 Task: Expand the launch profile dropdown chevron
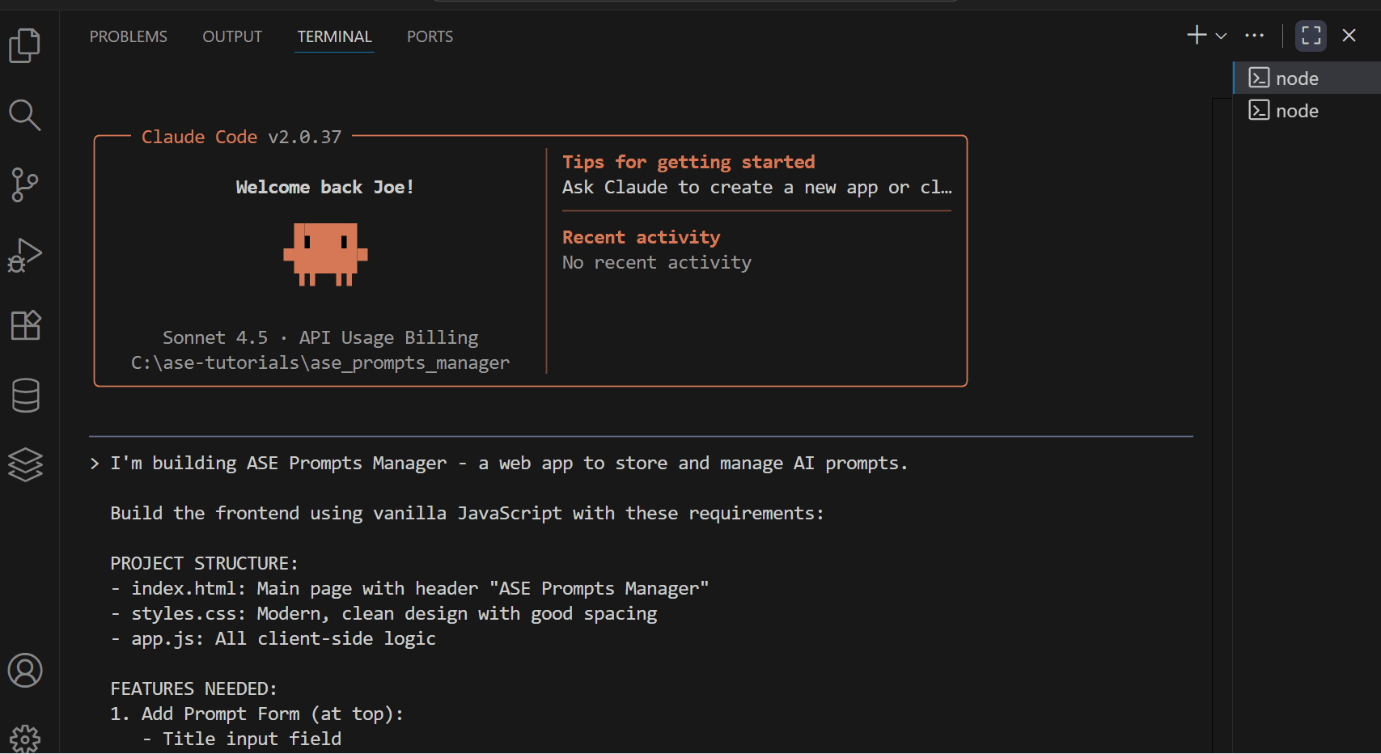(1222, 36)
